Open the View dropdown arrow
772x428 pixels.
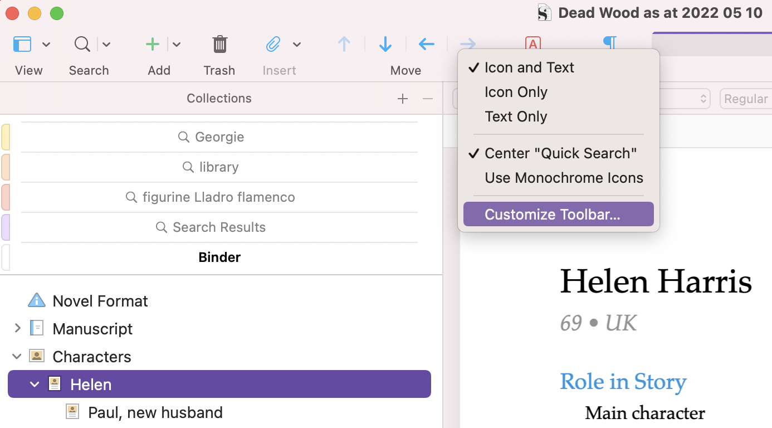pos(46,45)
